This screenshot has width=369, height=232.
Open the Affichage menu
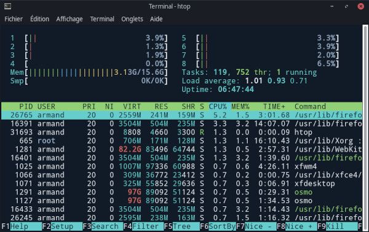pos(69,19)
